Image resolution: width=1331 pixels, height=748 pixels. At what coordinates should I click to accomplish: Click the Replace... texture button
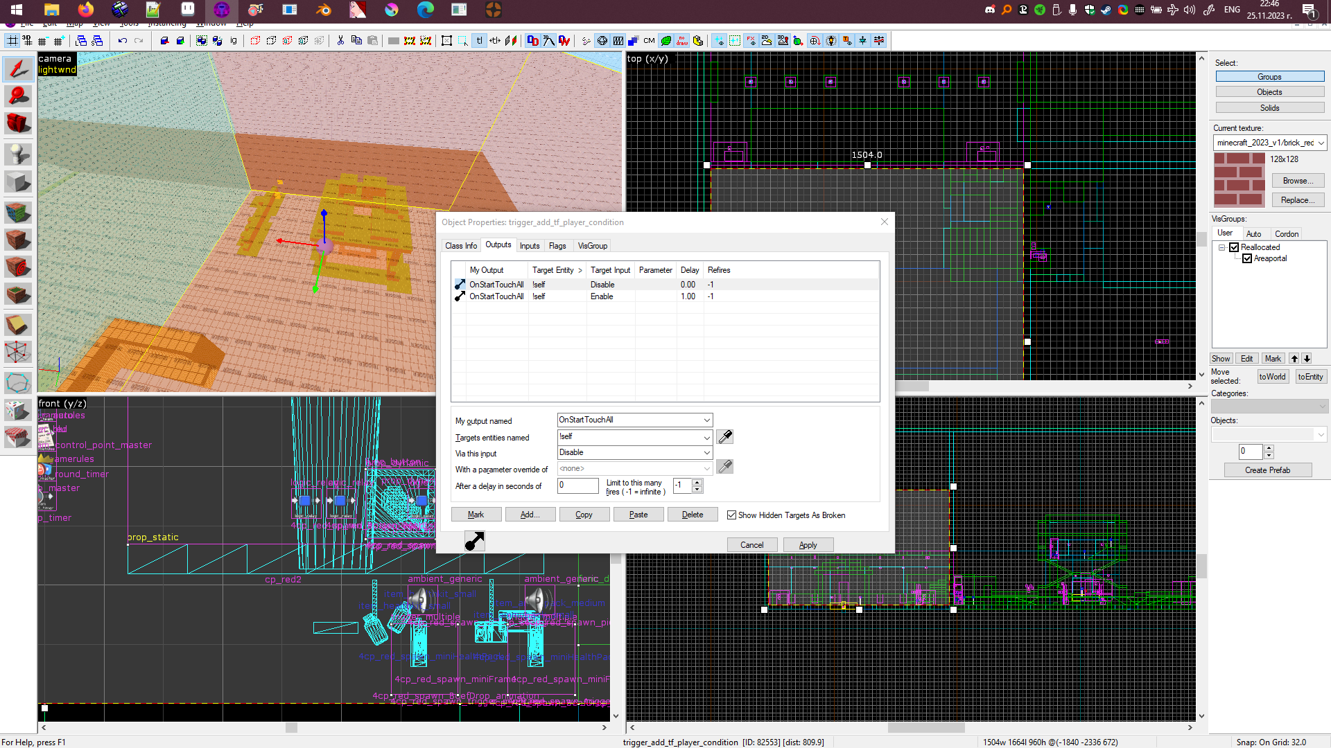[x=1298, y=200]
